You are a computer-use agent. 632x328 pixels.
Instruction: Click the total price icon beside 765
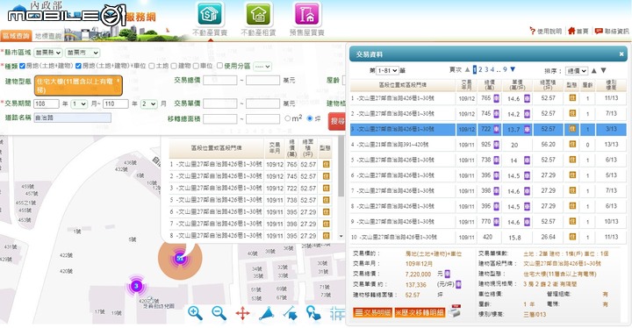pyautogui.click(x=496, y=98)
